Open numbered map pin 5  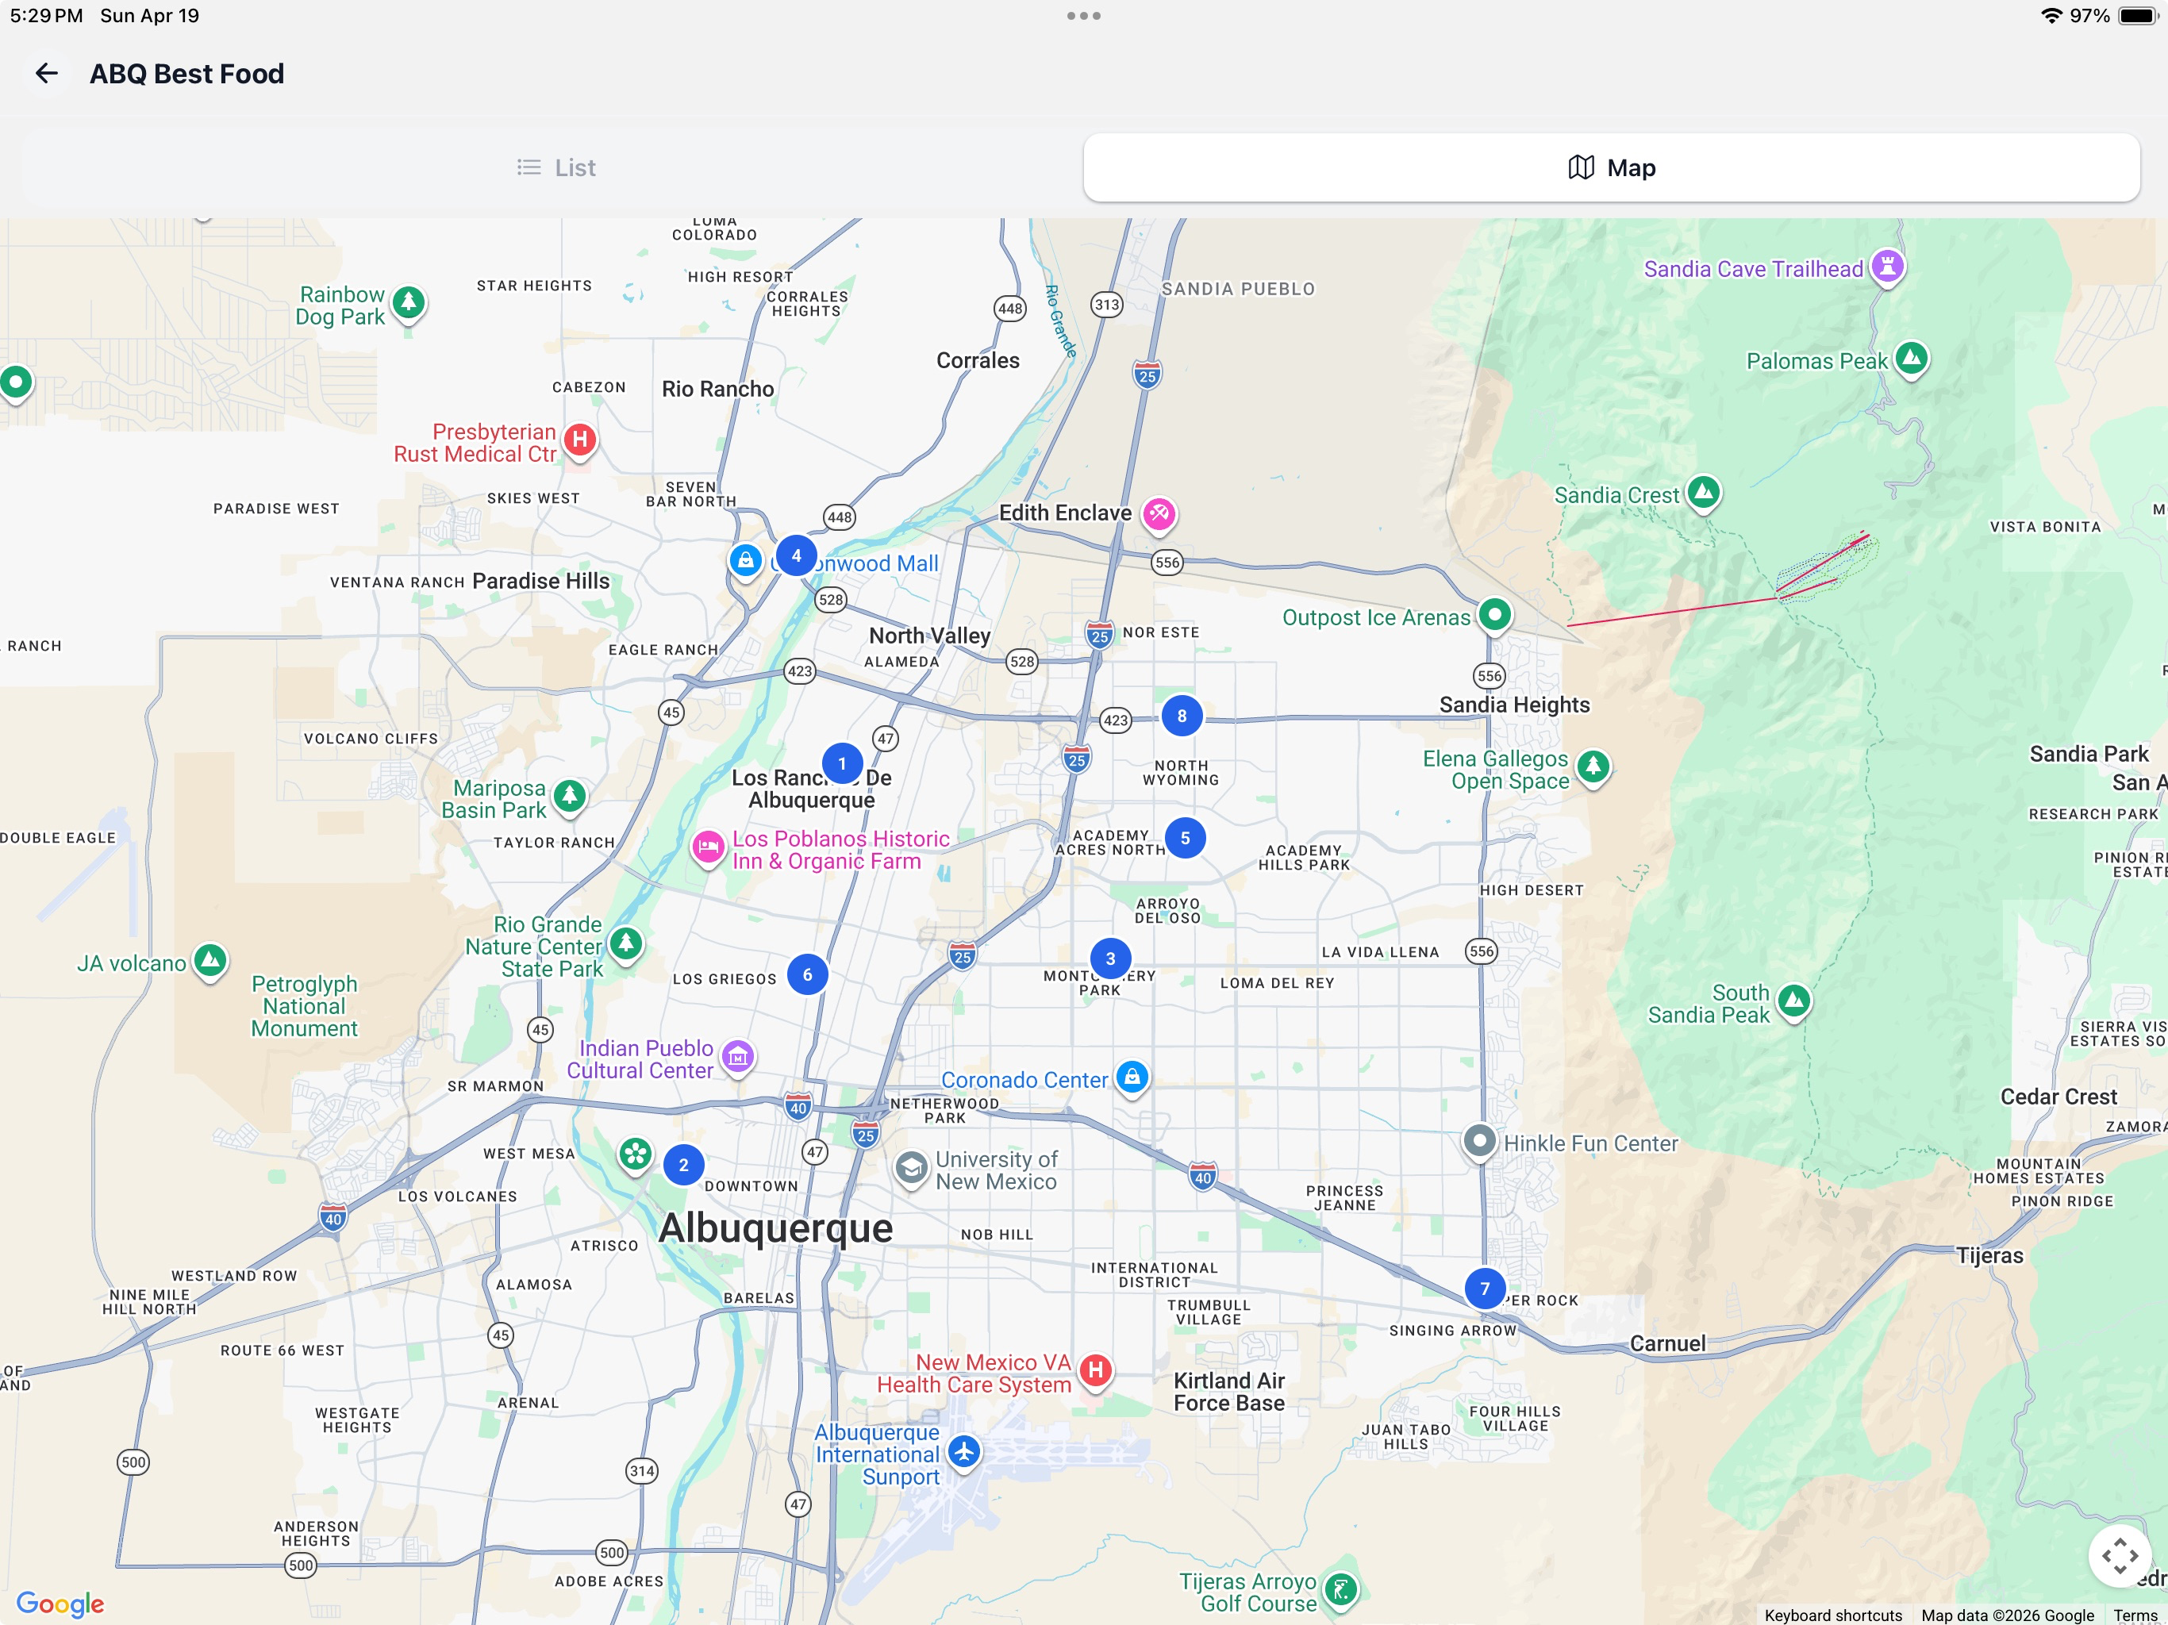[x=1185, y=838]
